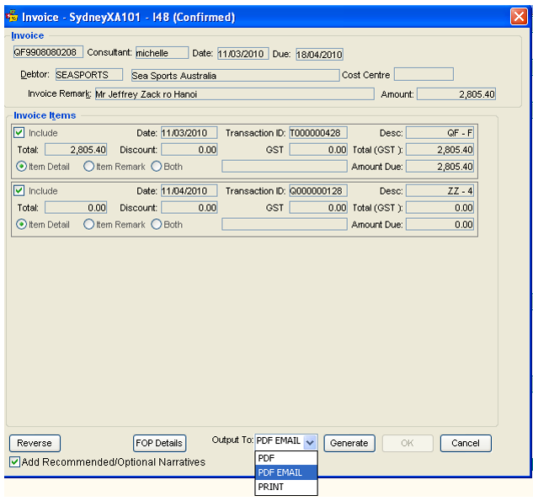This screenshot has height=501, width=533.
Task: Click GST field of the QF - F item
Action: point(318,150)
